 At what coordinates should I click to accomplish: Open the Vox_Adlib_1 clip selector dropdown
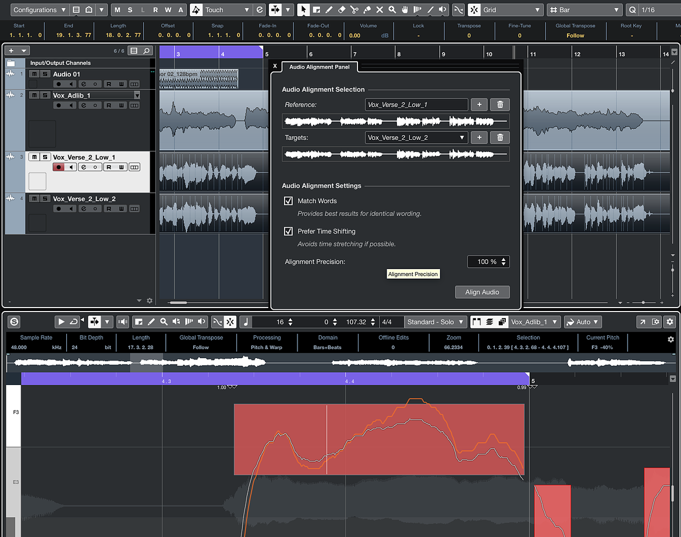535,322
